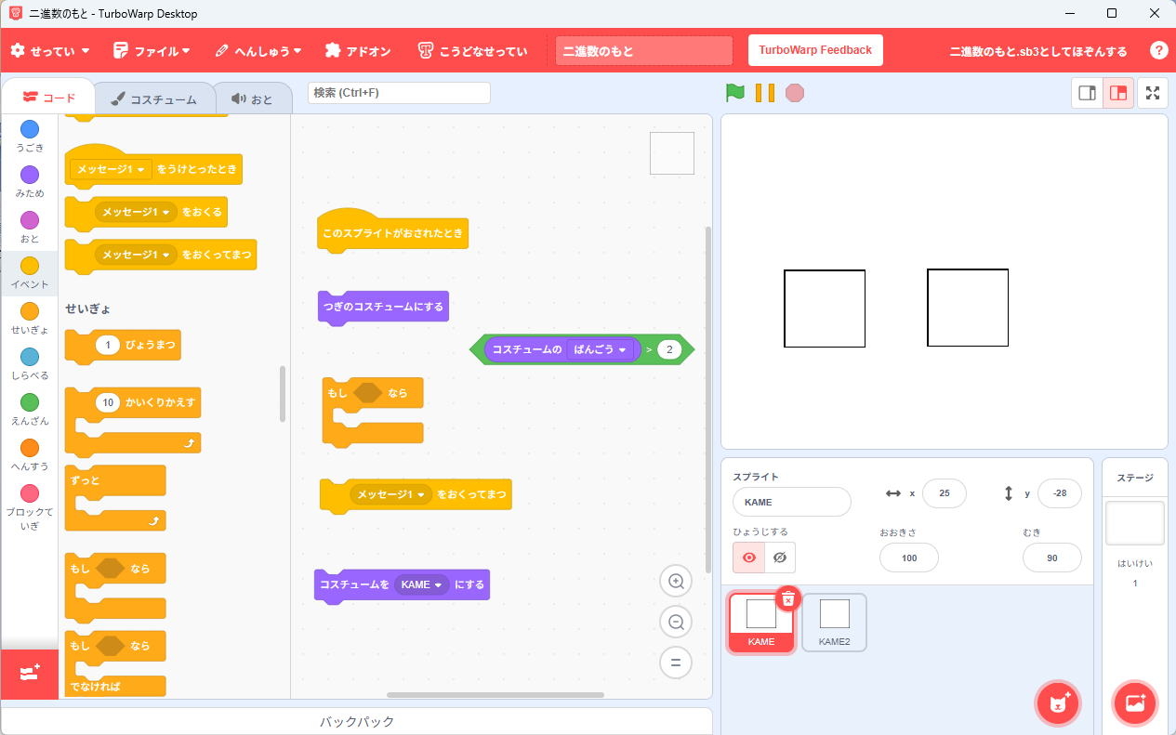Open the help question mark icon
This screenshot has width=1176, height=735.
point(1158,51)
